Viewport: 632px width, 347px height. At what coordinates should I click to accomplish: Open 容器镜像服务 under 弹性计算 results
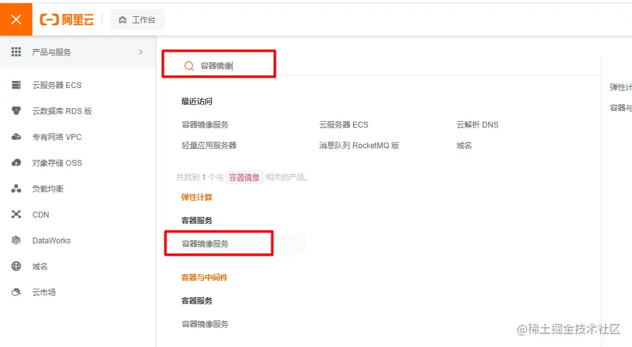[205, 243]
